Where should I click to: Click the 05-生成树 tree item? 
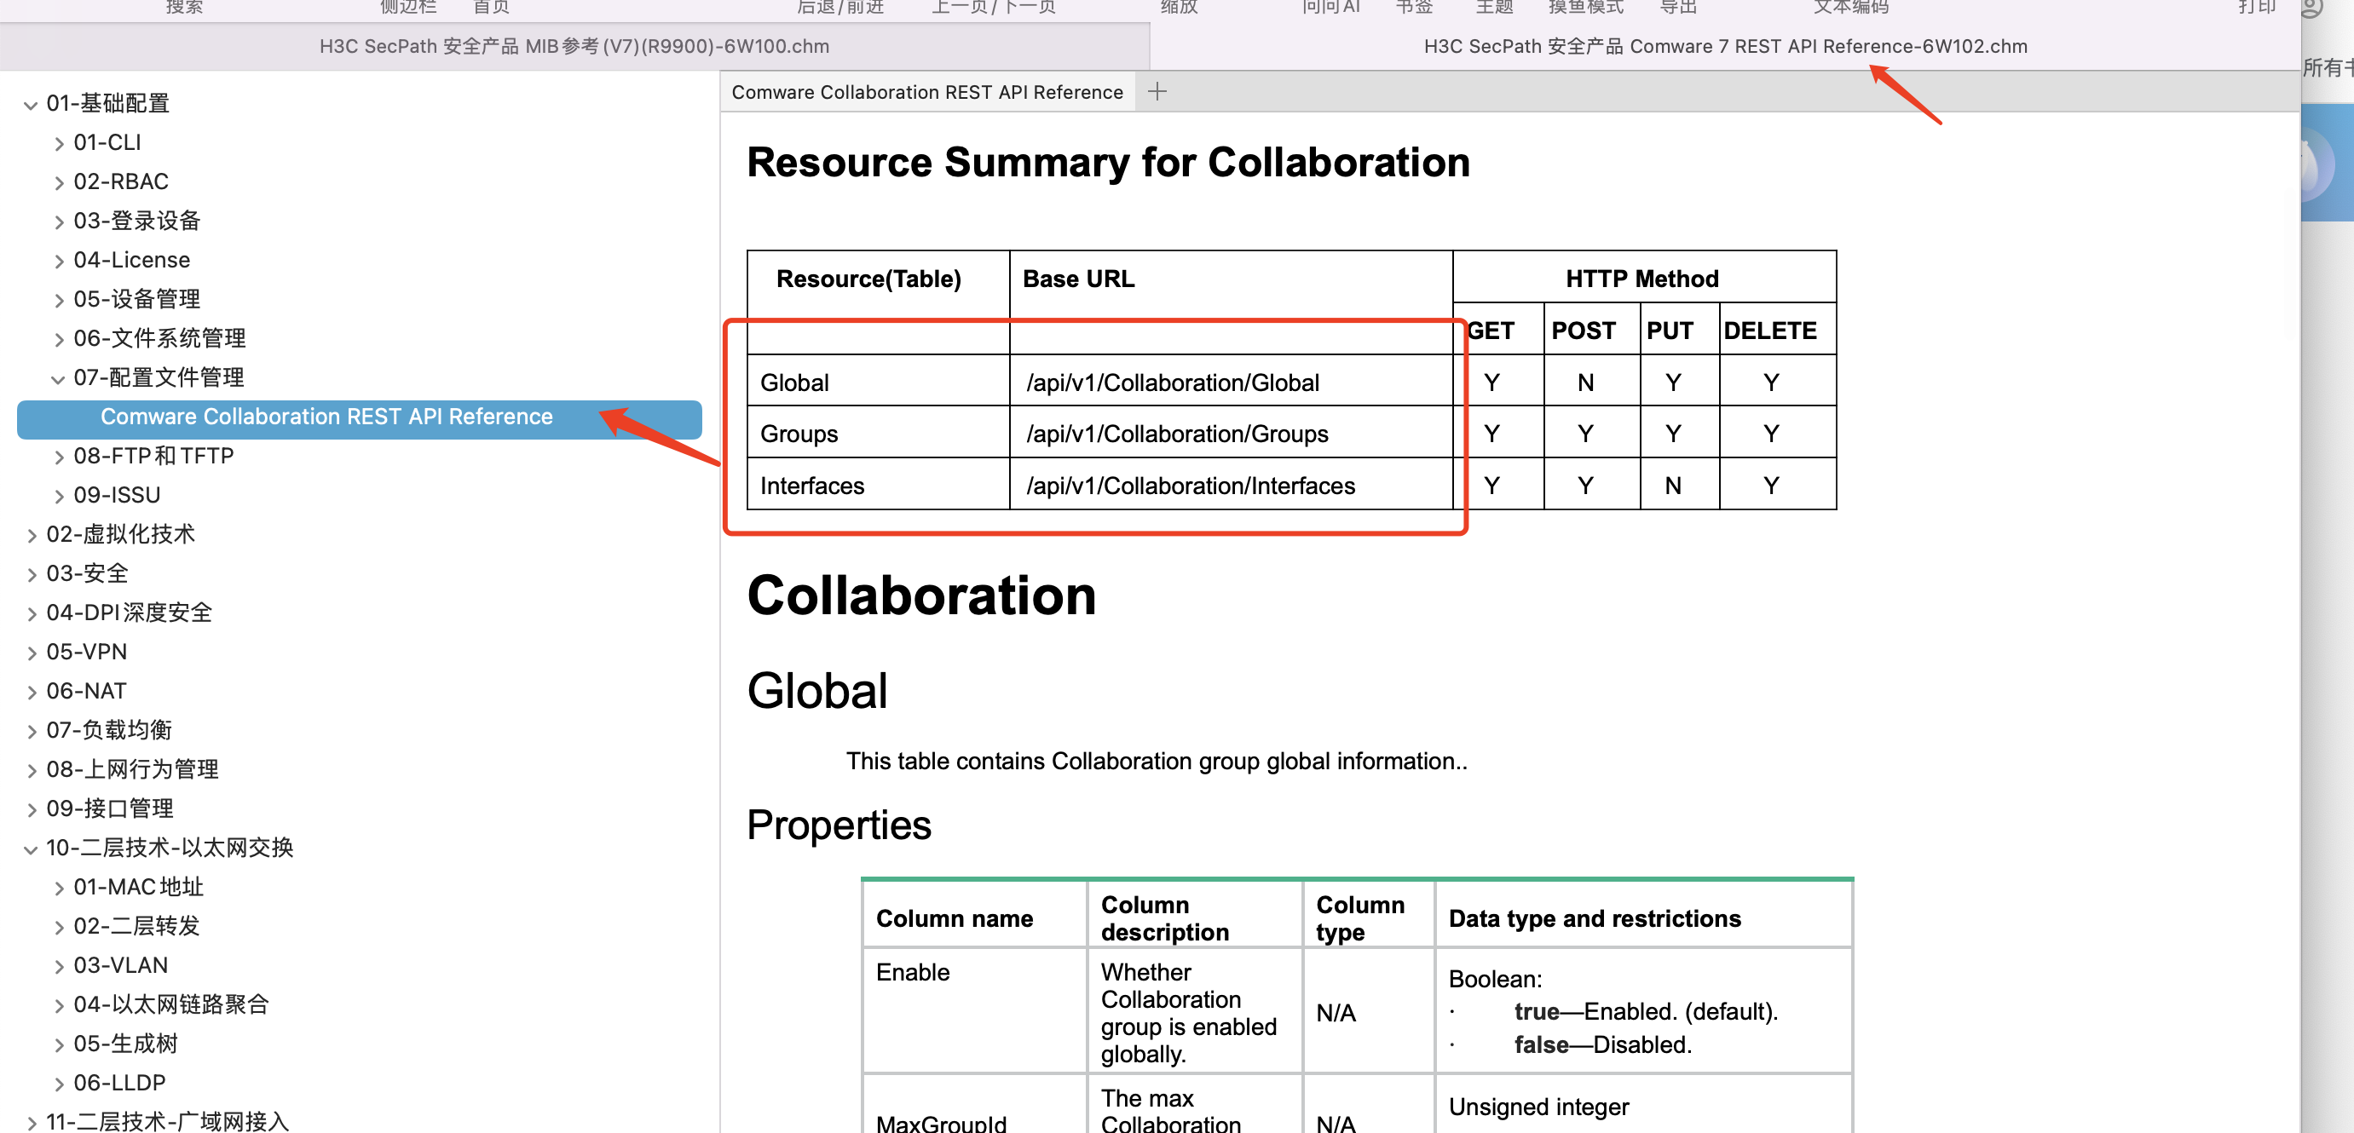click(125, 1044)
